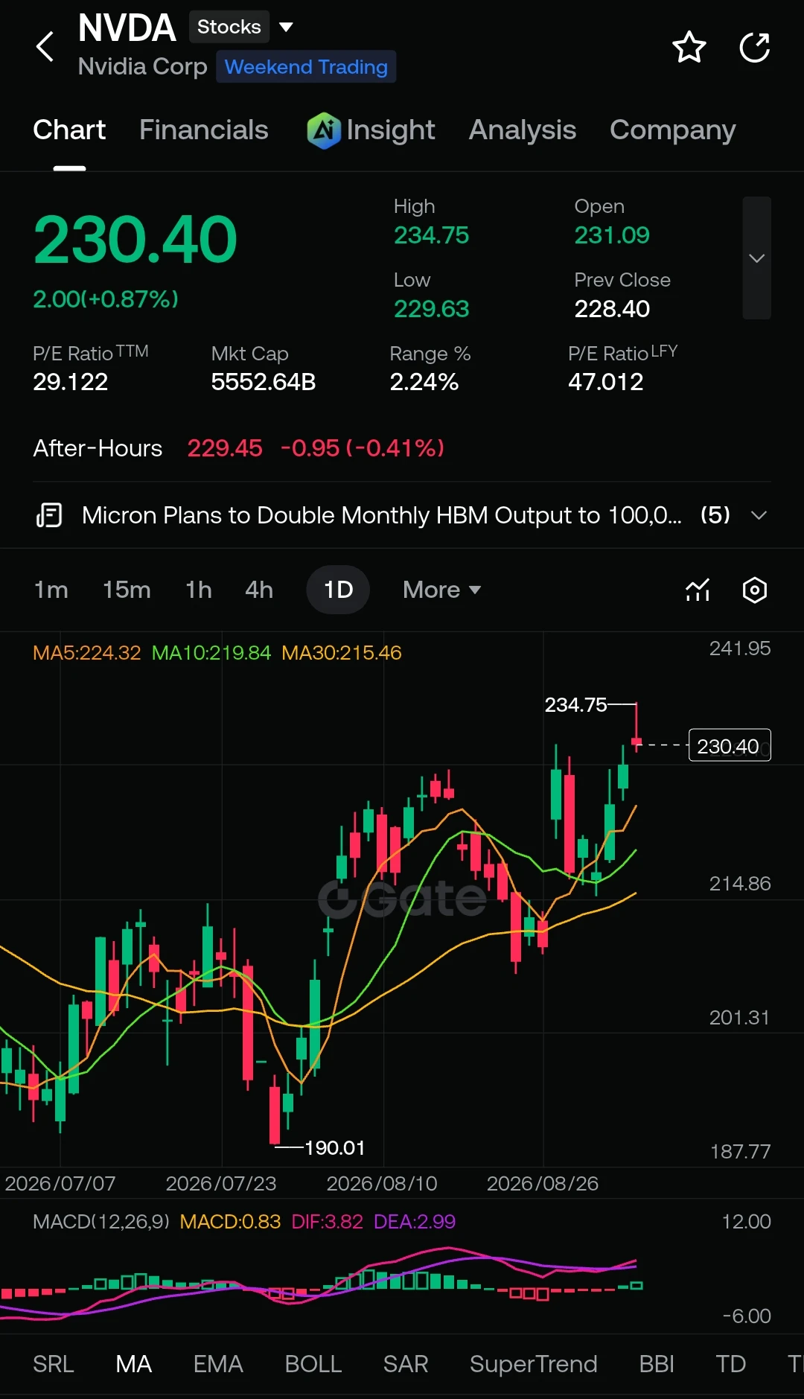804x1399 pixels.
Task: Enable the MA indicator
Action: pos(134,1364)
